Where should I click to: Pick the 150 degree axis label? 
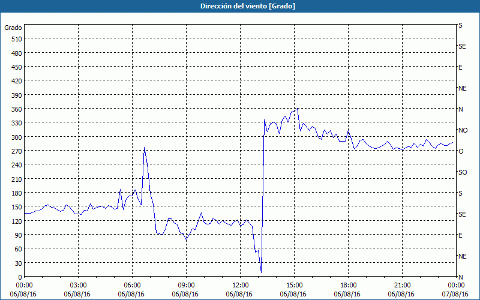[17, 207]
